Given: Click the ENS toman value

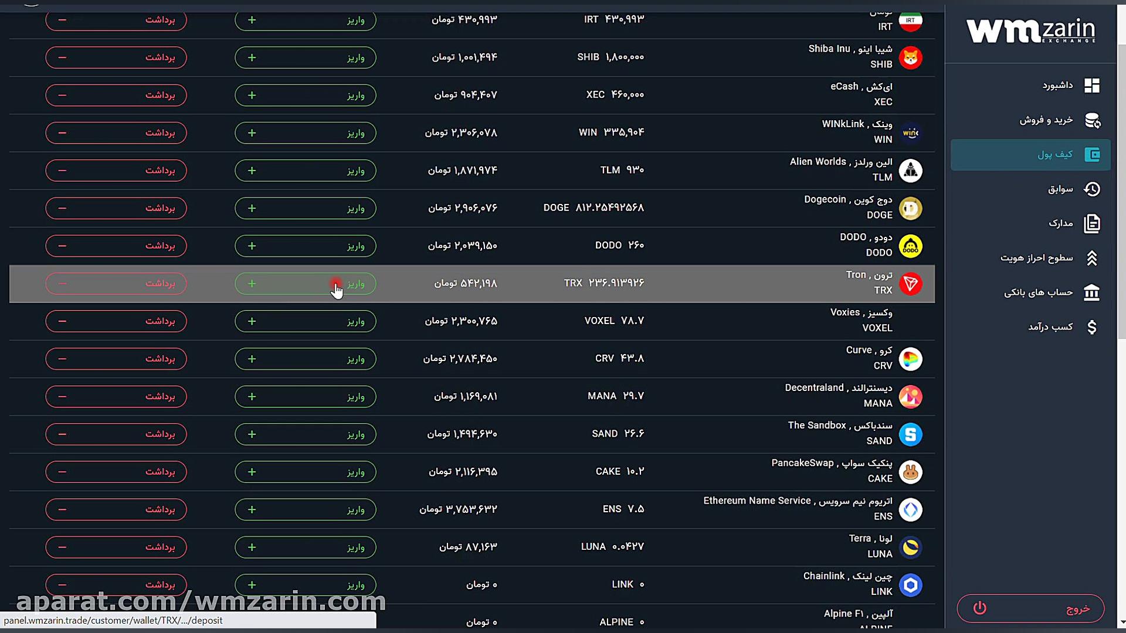Looking at the screenshot, I should [458, 509].
